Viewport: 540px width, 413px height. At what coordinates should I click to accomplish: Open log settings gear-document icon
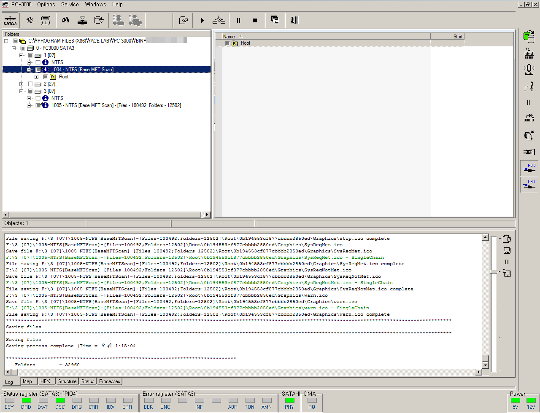[507, 239]
